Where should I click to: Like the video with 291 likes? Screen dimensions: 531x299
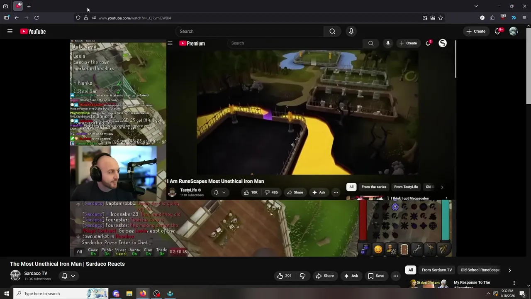click(284, 276)
